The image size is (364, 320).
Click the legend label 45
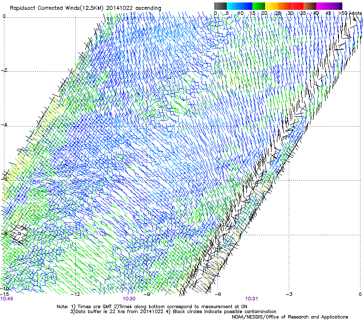pos(328,13)
